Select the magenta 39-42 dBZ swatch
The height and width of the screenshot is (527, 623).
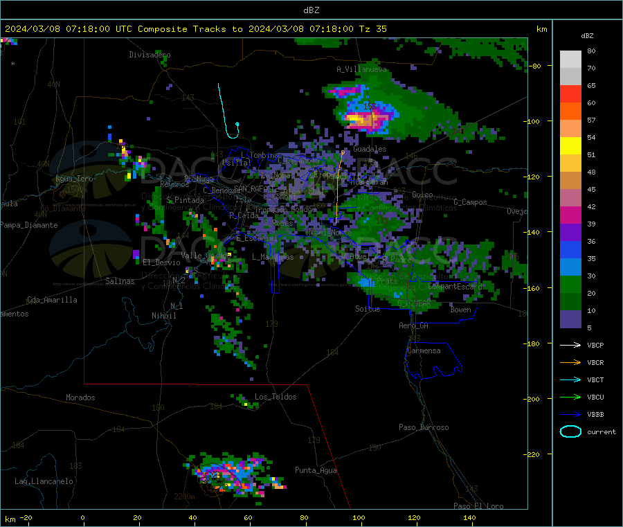[x=570, y=215]
